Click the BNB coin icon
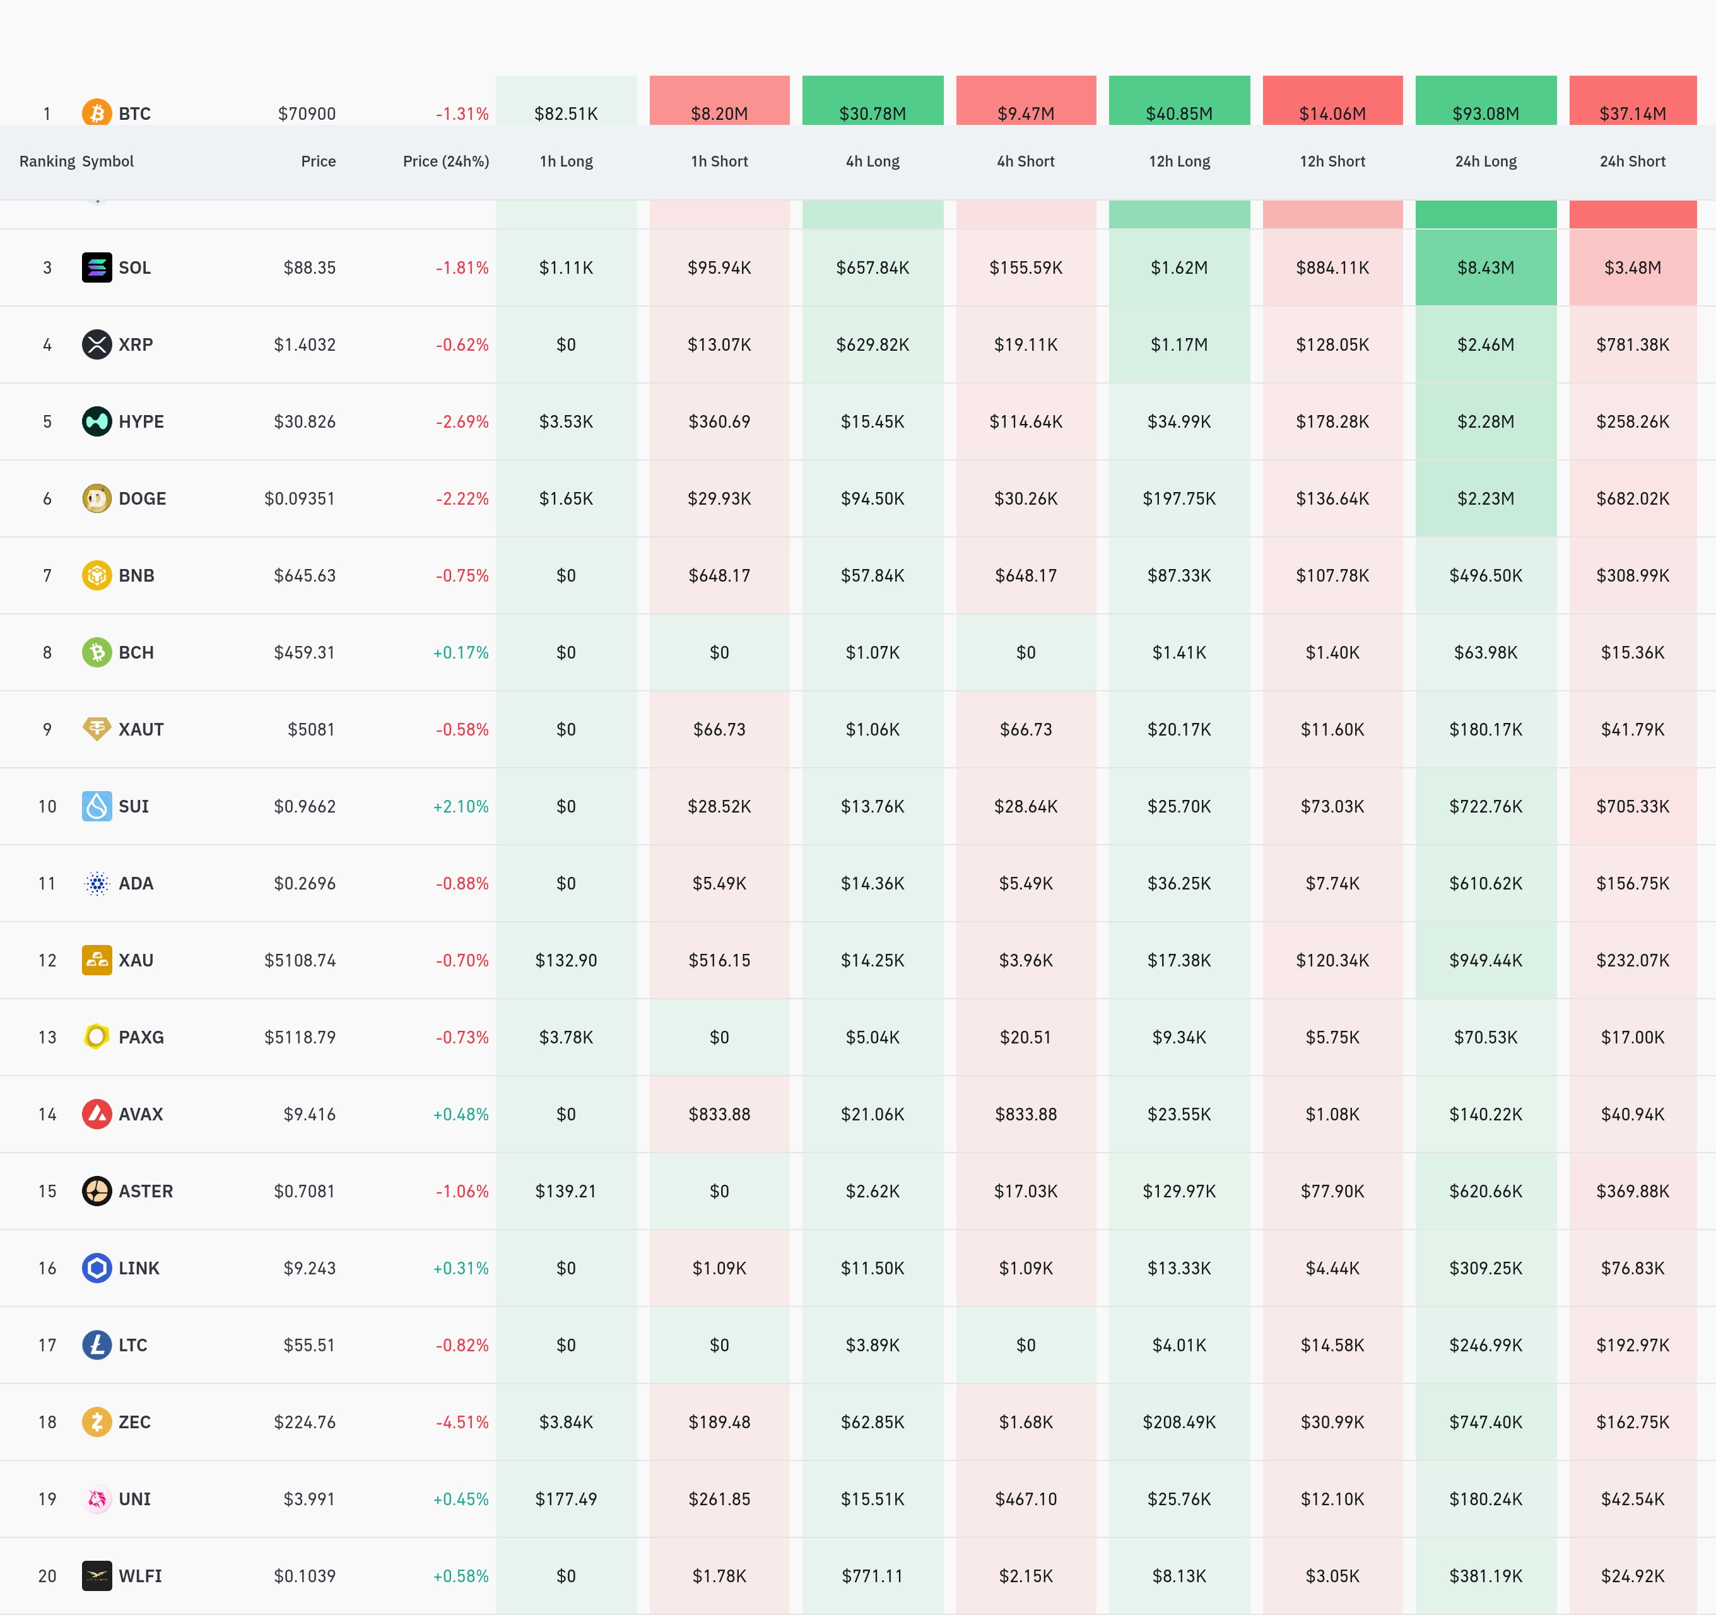The height and width of the screenshot is (1615, 1716). tap(97, 575)
